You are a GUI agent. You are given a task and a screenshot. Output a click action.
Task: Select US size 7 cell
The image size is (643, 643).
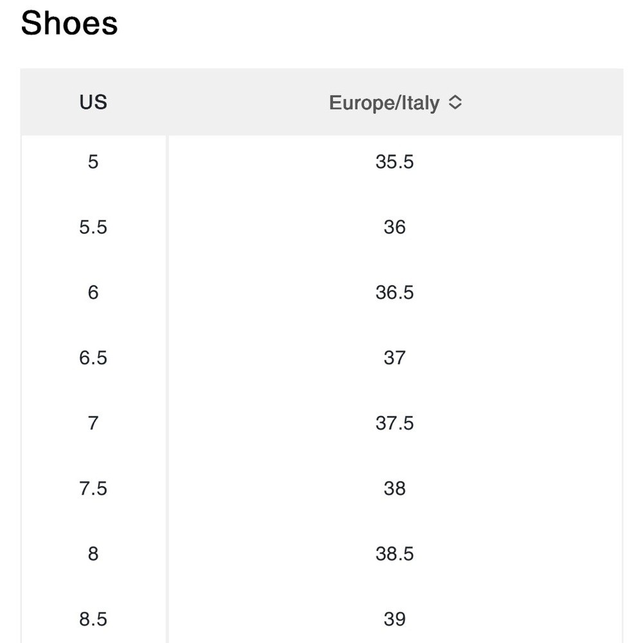(x=93, y=423)
